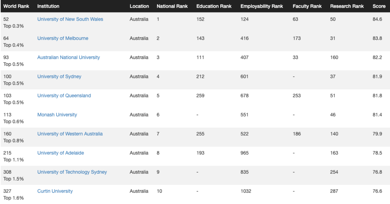Select world rank 93 cell
Screen dimensions: 390x204
[6, 57]
